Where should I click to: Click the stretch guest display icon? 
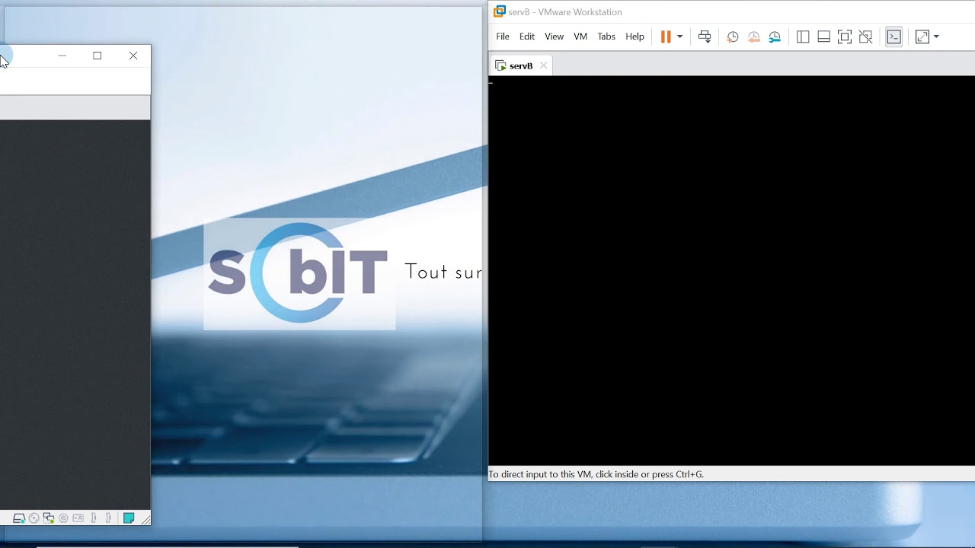(922, 37)
